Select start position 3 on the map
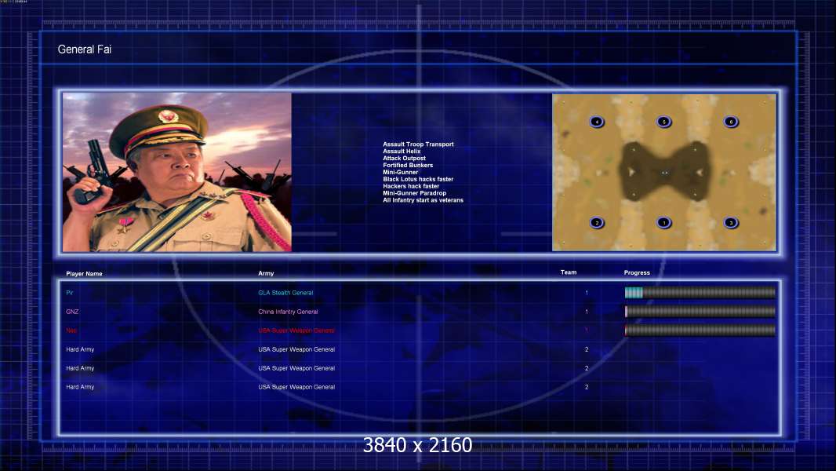The height and width of the screenshot is (471, 836). click(x=731, y=222)
